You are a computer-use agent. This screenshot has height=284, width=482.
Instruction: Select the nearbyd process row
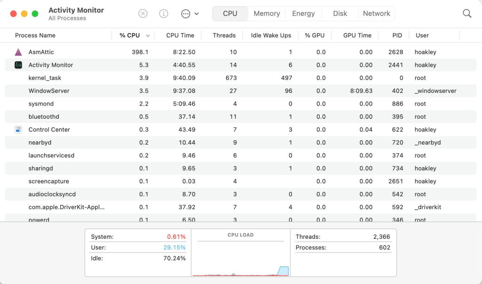pos(241,142)
